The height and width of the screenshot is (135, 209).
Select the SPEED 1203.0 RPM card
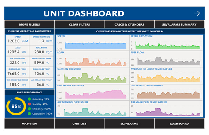pos(18,40)
